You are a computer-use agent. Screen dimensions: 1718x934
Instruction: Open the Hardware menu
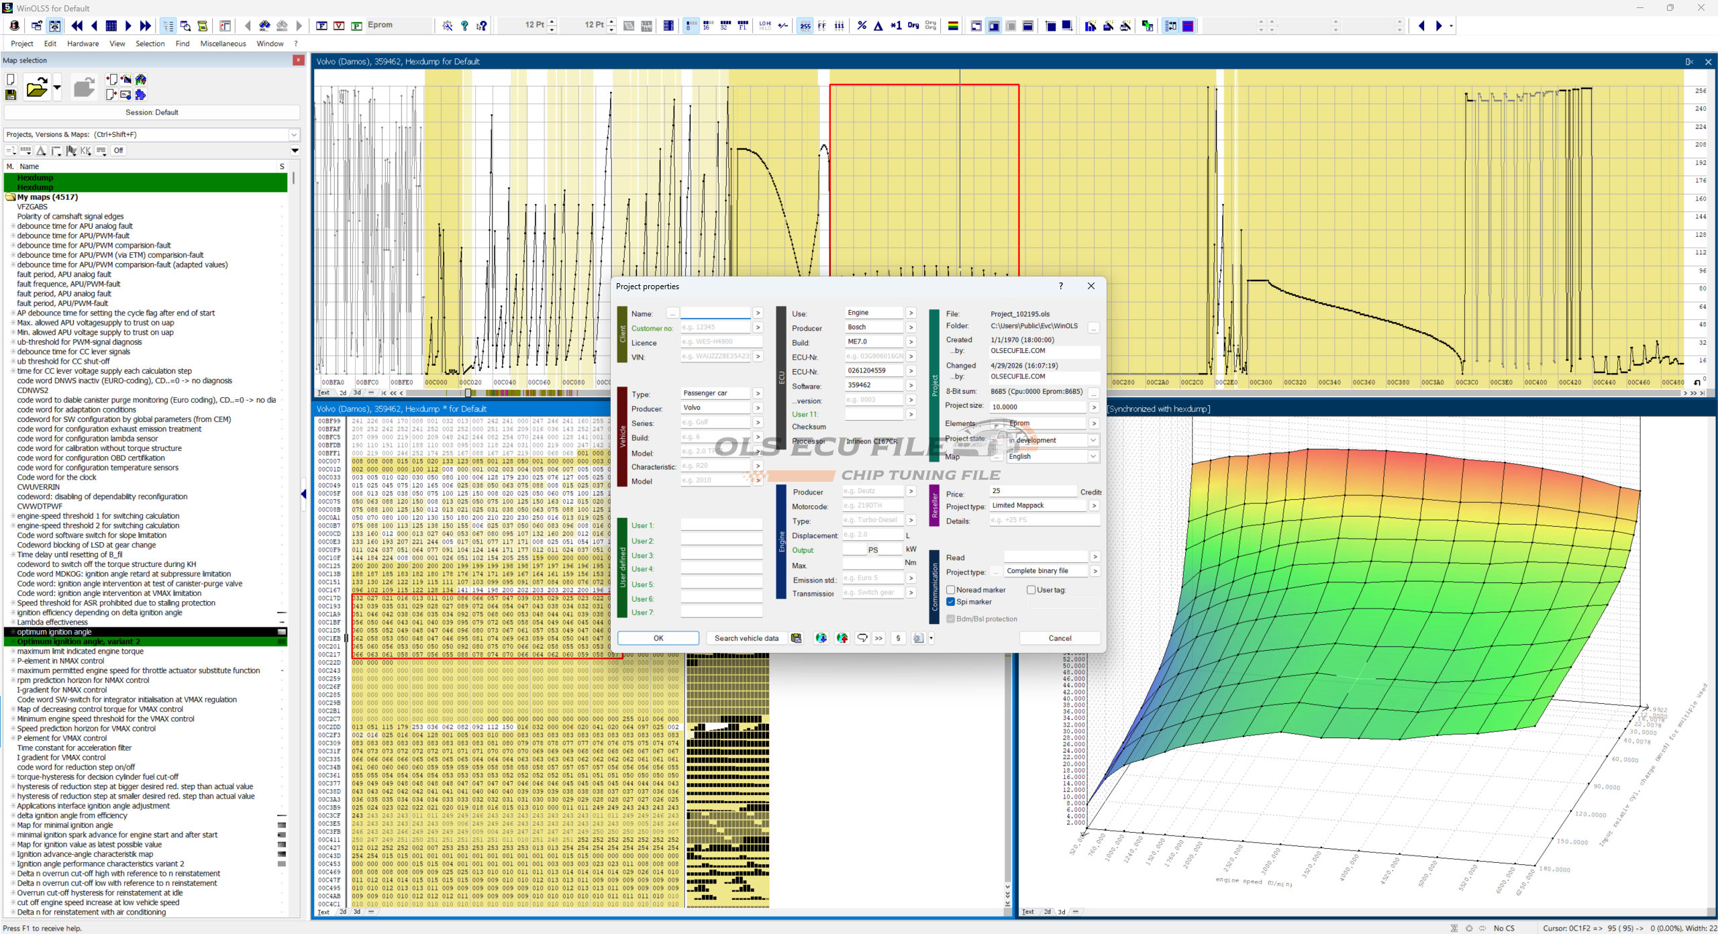(x=83, y=44)
